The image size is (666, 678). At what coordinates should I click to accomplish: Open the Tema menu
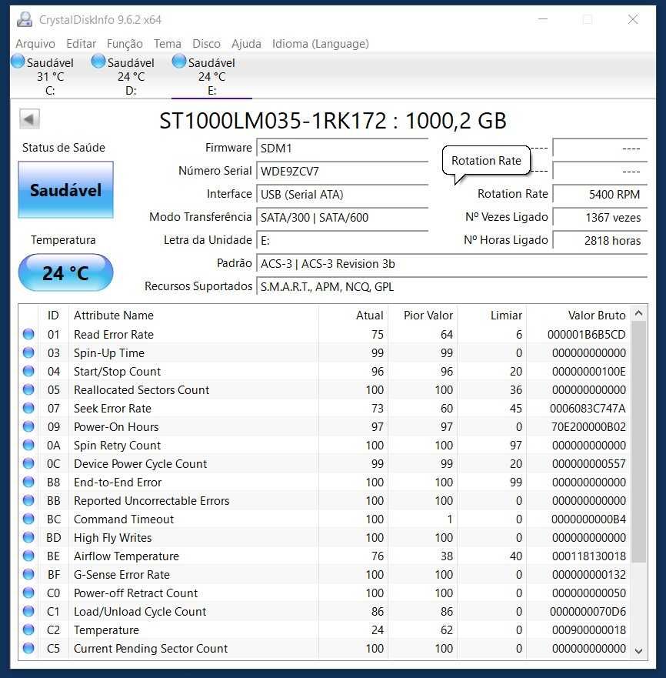[168, 44]
